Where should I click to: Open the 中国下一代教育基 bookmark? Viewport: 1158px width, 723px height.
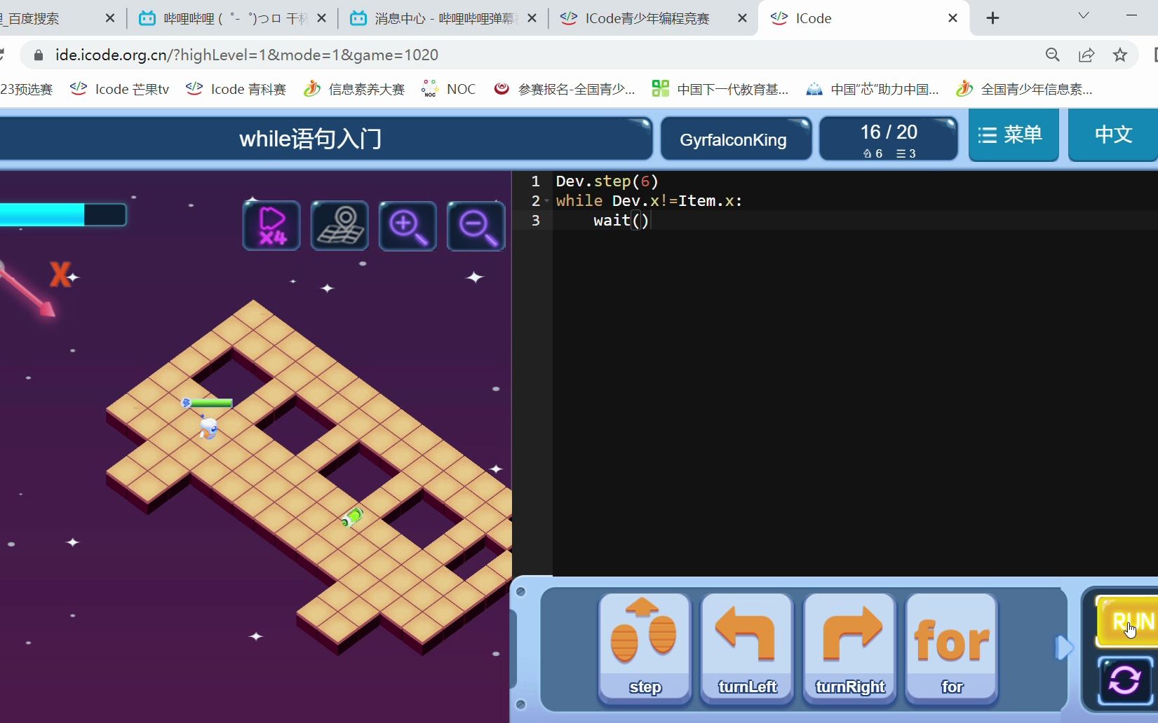coord(720,89)
